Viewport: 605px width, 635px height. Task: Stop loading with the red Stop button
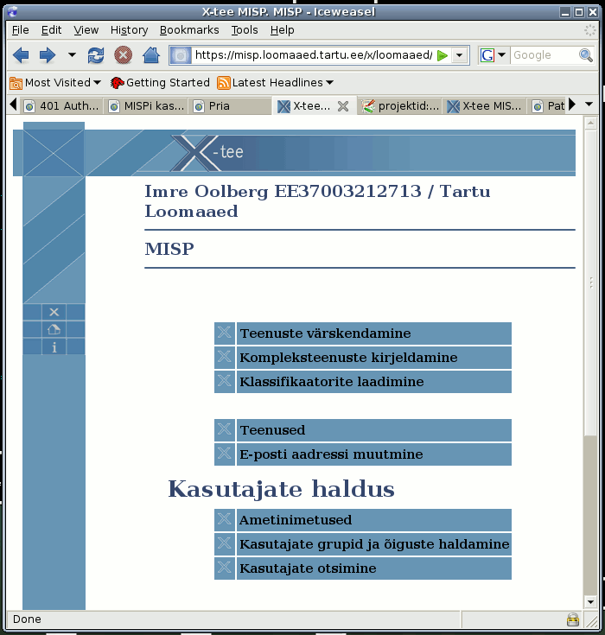click(124, 55)
